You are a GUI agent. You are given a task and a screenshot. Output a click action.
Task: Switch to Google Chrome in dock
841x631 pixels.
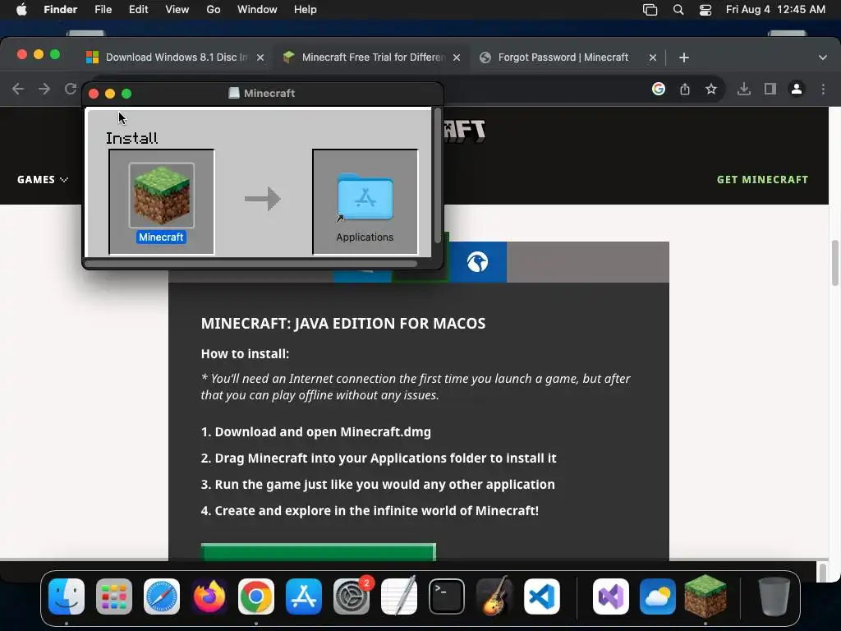pos(256,596)
